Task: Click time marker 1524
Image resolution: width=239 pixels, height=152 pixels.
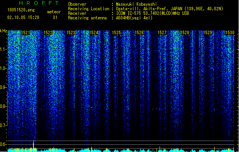Action: tap(93, 33)
